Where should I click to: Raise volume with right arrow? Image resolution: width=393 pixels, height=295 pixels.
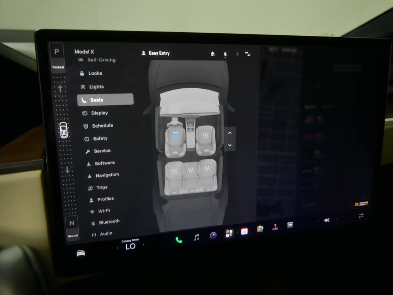point(336,219)
